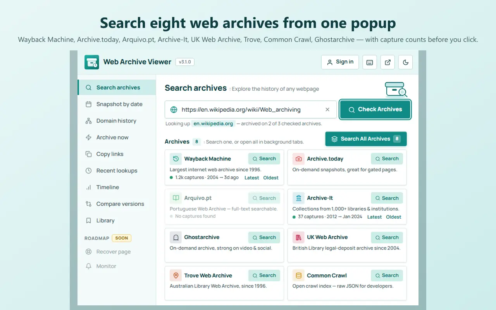Click Arquivo.pt book icon
The width and height of the screenshot is (496, 310).
(x=176, y=198)
